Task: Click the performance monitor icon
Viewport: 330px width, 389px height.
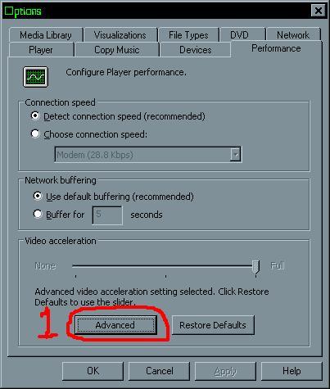Action: 35,77
